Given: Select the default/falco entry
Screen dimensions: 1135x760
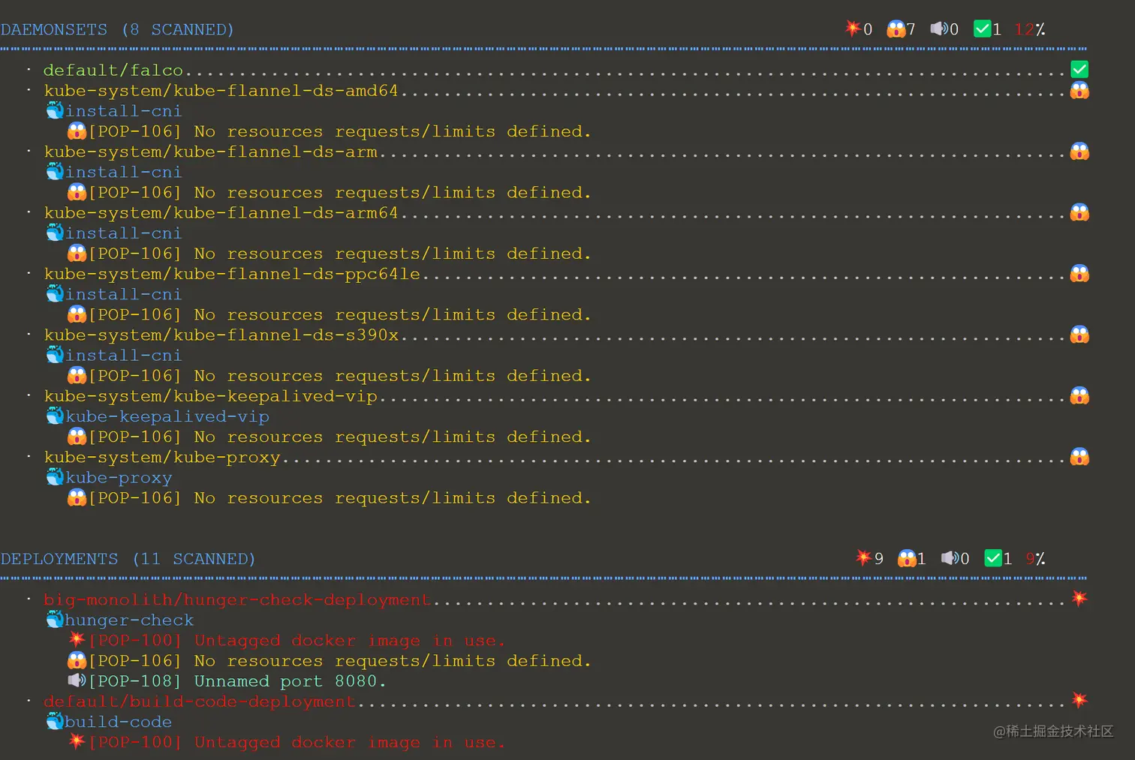Looking at the screenshot, I should 113,71.
